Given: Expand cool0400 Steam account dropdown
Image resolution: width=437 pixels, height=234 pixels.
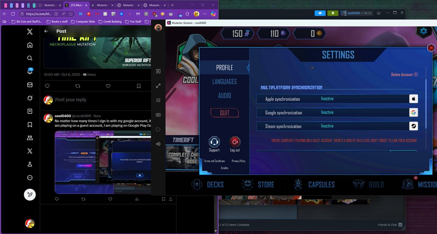Looking at the screenshot, I should [x=357, y=13].
